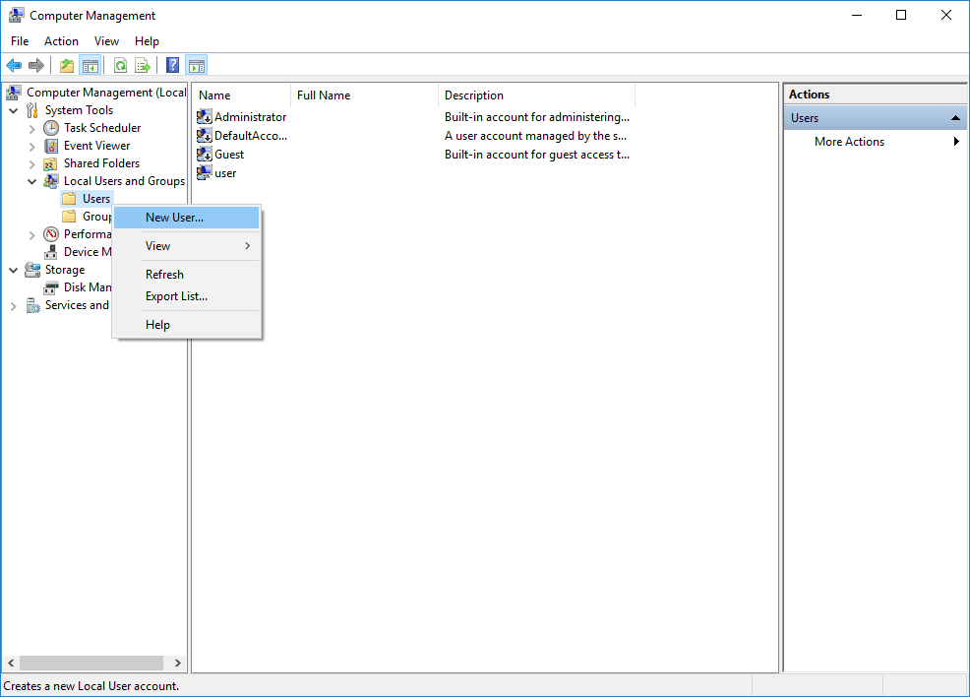Click the Users folder icon in tree
Screen dimensions: 970x697
(x=69, y=199)
